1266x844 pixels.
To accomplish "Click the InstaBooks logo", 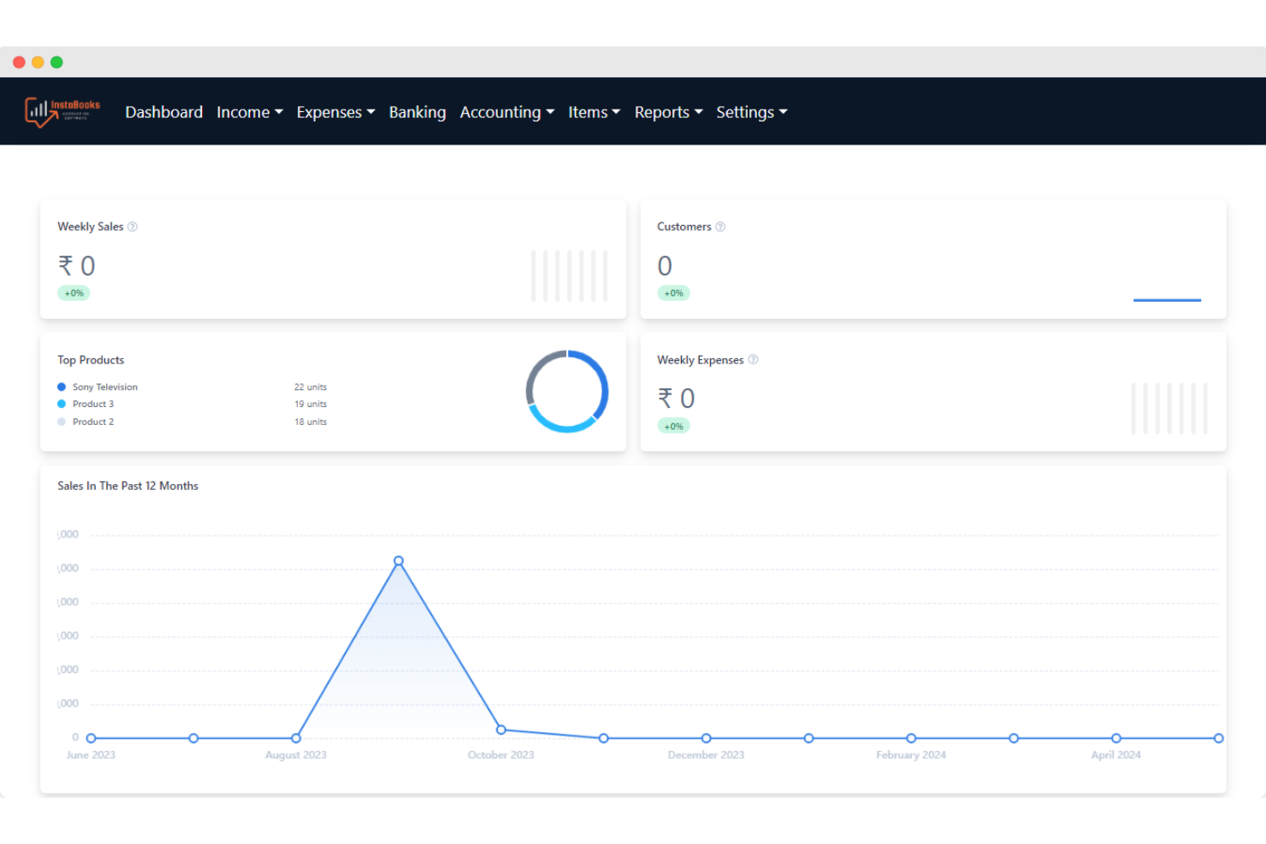I will coord(62,112).
